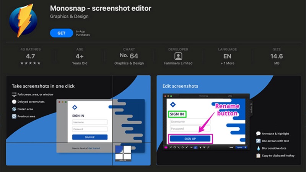Click the 'Blur sensitive data' feature text
306x172 pixels.
tap(274, 148)
